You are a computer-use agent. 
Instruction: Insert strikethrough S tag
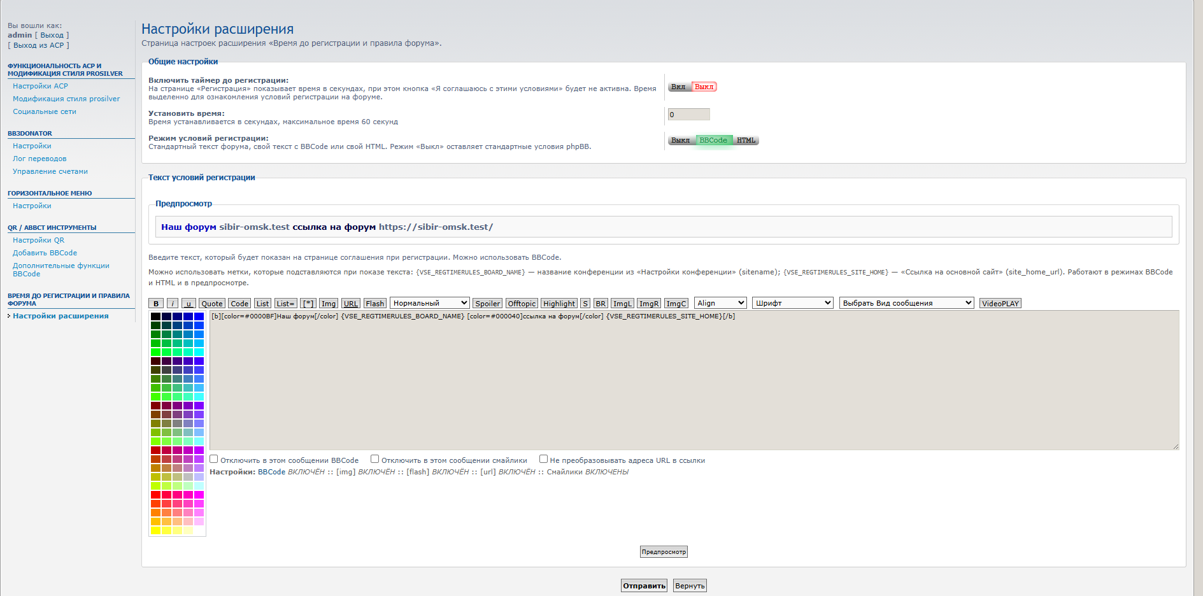click(585, 304)
